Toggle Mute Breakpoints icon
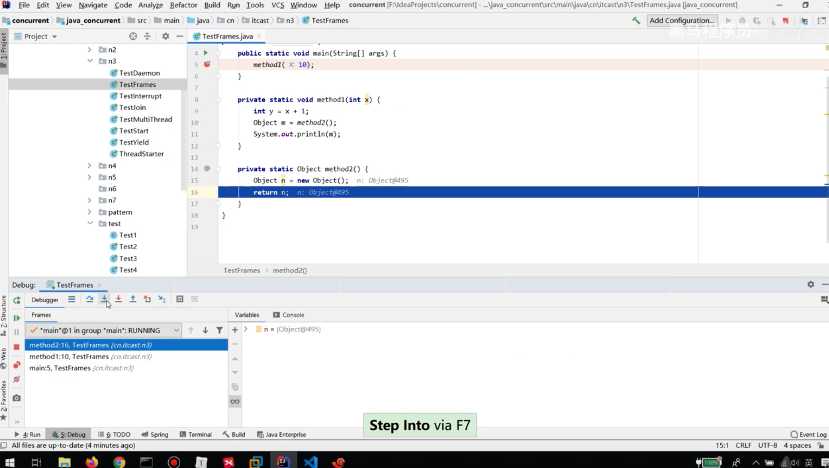 [x=16, y=379]
